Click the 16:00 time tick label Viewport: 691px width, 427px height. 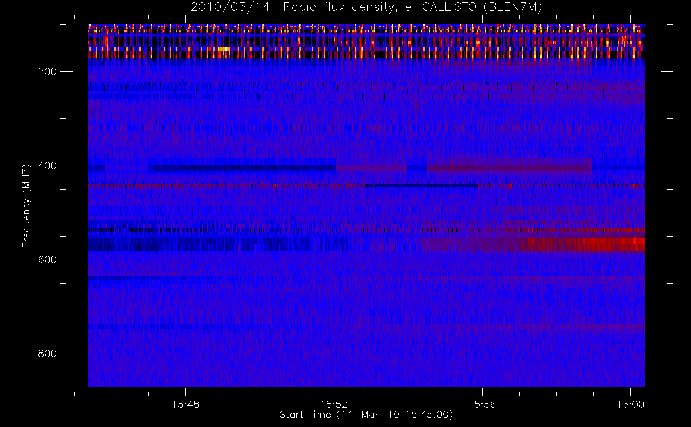coord(630,404)
